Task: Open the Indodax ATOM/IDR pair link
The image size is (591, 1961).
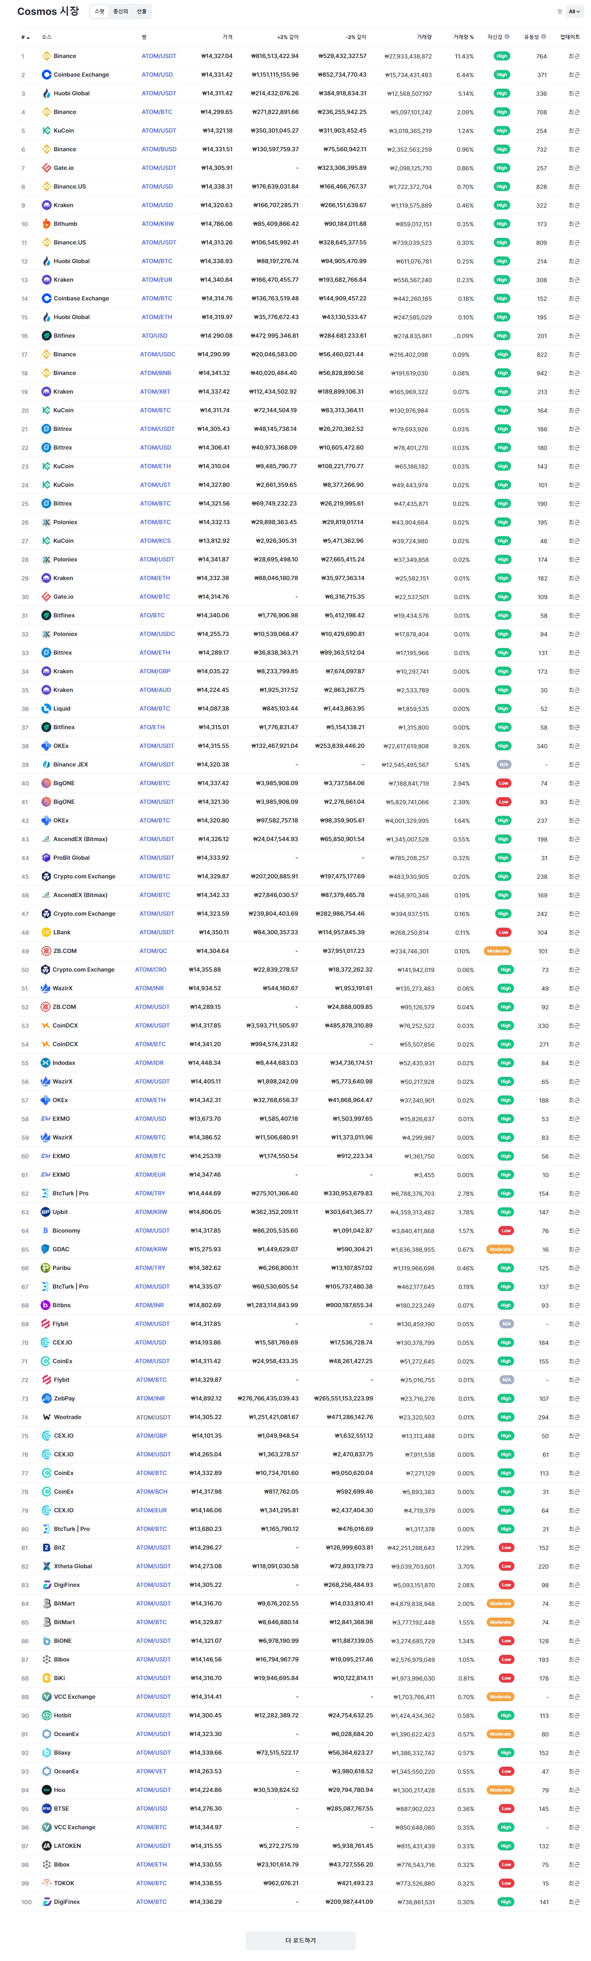Action: (x=150, y=1063)
